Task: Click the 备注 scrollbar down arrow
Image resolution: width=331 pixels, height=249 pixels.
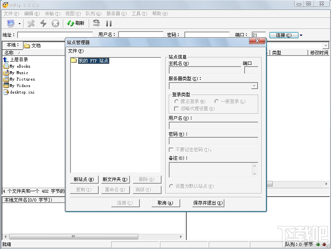Action: tap(255, 174)
